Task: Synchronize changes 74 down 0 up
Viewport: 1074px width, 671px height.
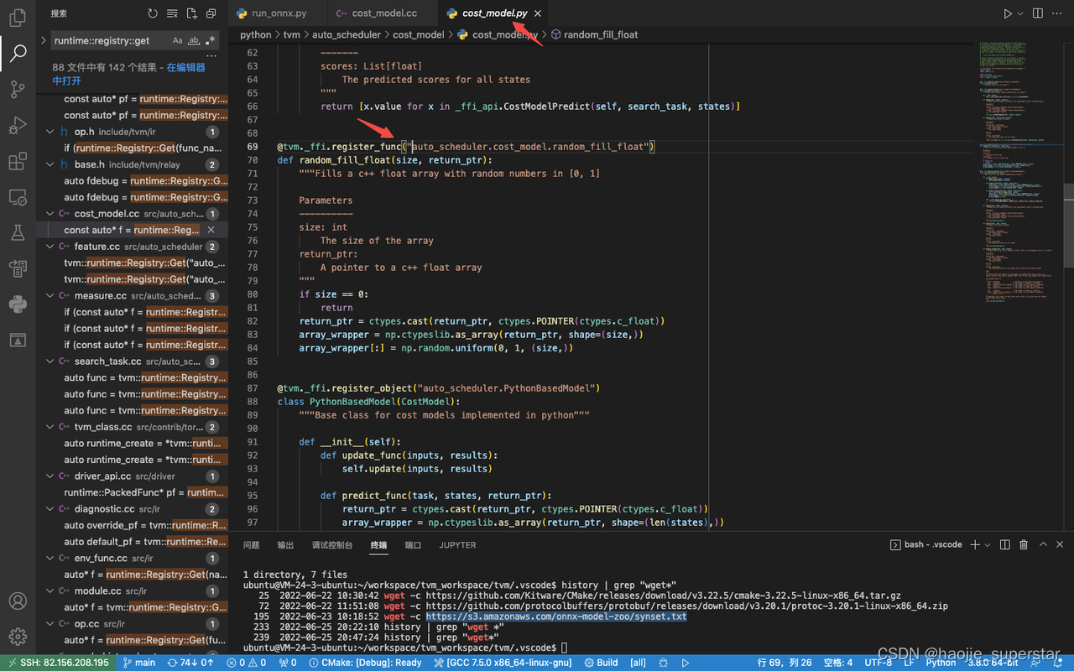Action: (x=190, y=663)
